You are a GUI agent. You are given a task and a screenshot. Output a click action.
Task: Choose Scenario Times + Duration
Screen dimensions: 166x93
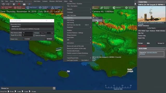point(78,4)
